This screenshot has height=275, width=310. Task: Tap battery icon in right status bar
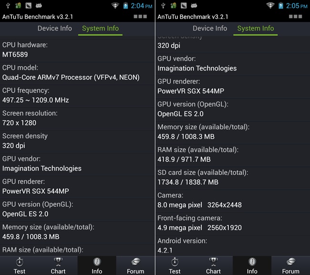281,6
